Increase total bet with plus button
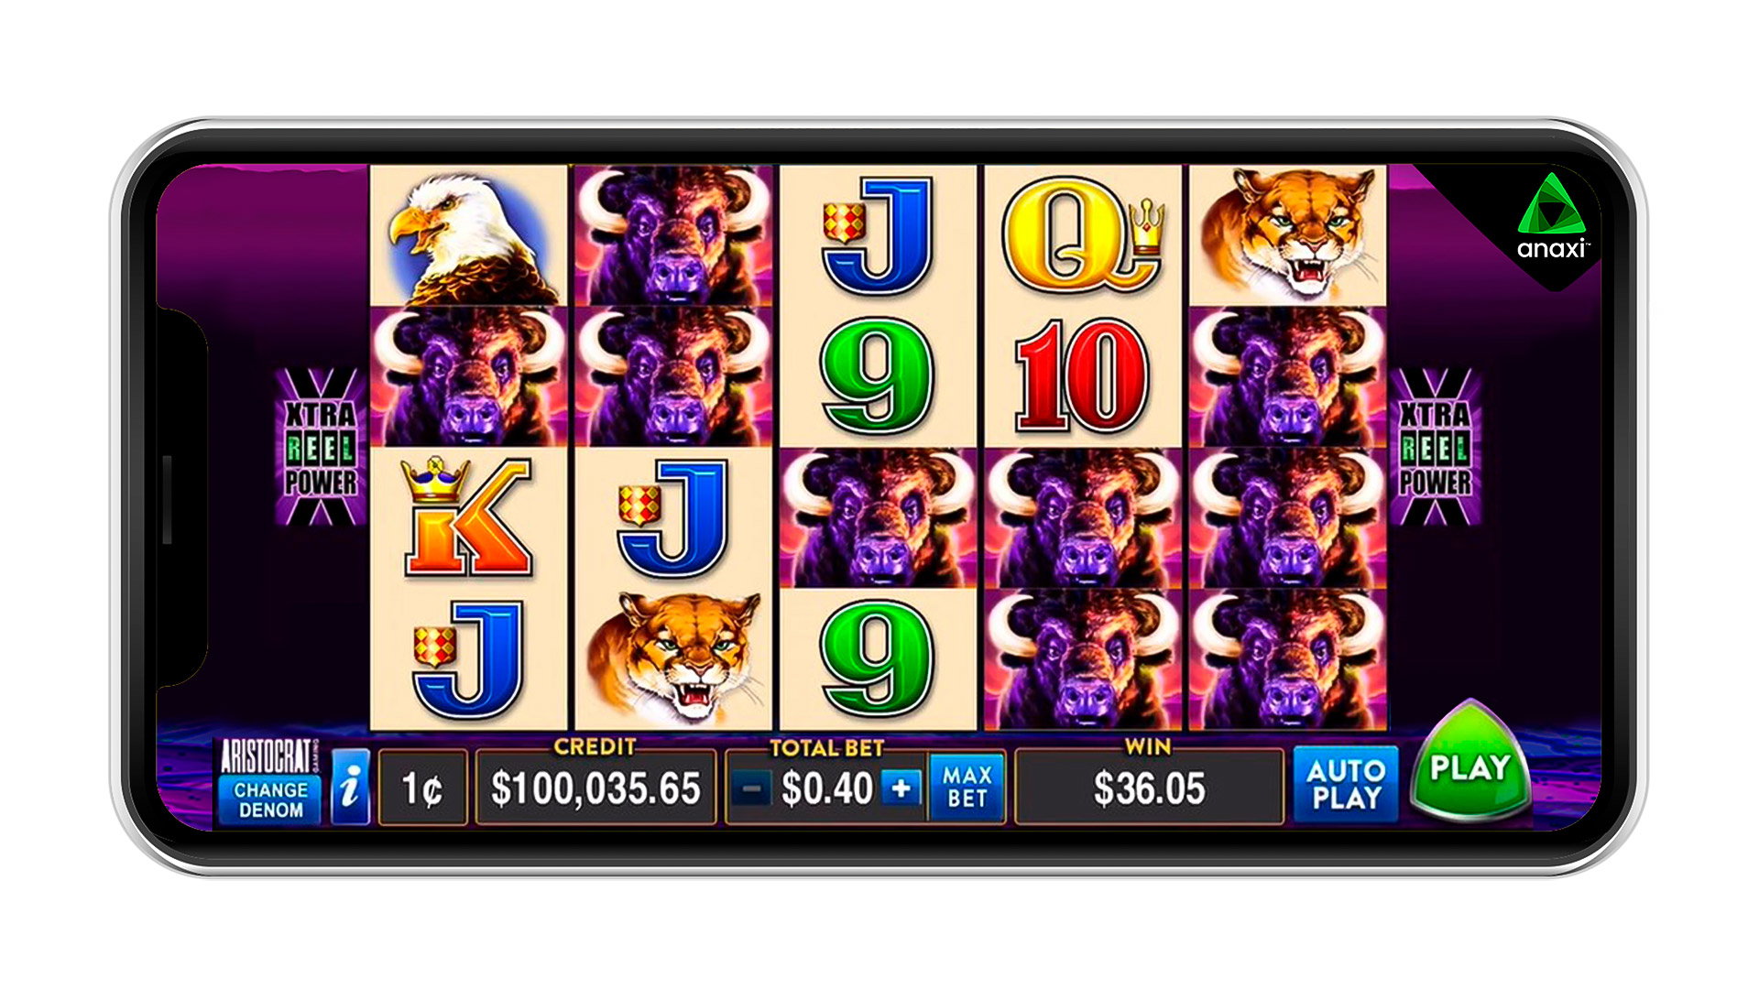Image resolution: width=1759 pixels, height=989 pixels. pos(901,788)
